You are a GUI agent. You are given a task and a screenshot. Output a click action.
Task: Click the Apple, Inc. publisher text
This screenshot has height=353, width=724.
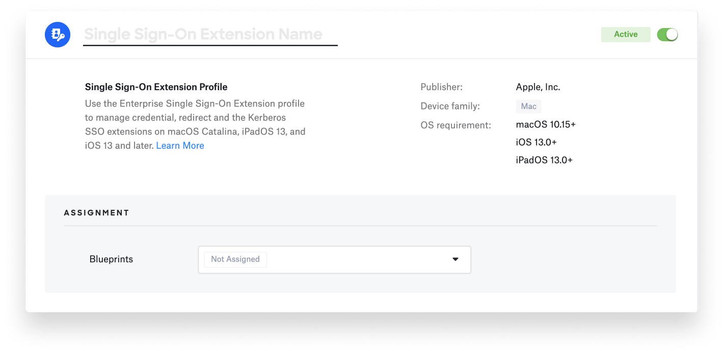click(538, 87)
